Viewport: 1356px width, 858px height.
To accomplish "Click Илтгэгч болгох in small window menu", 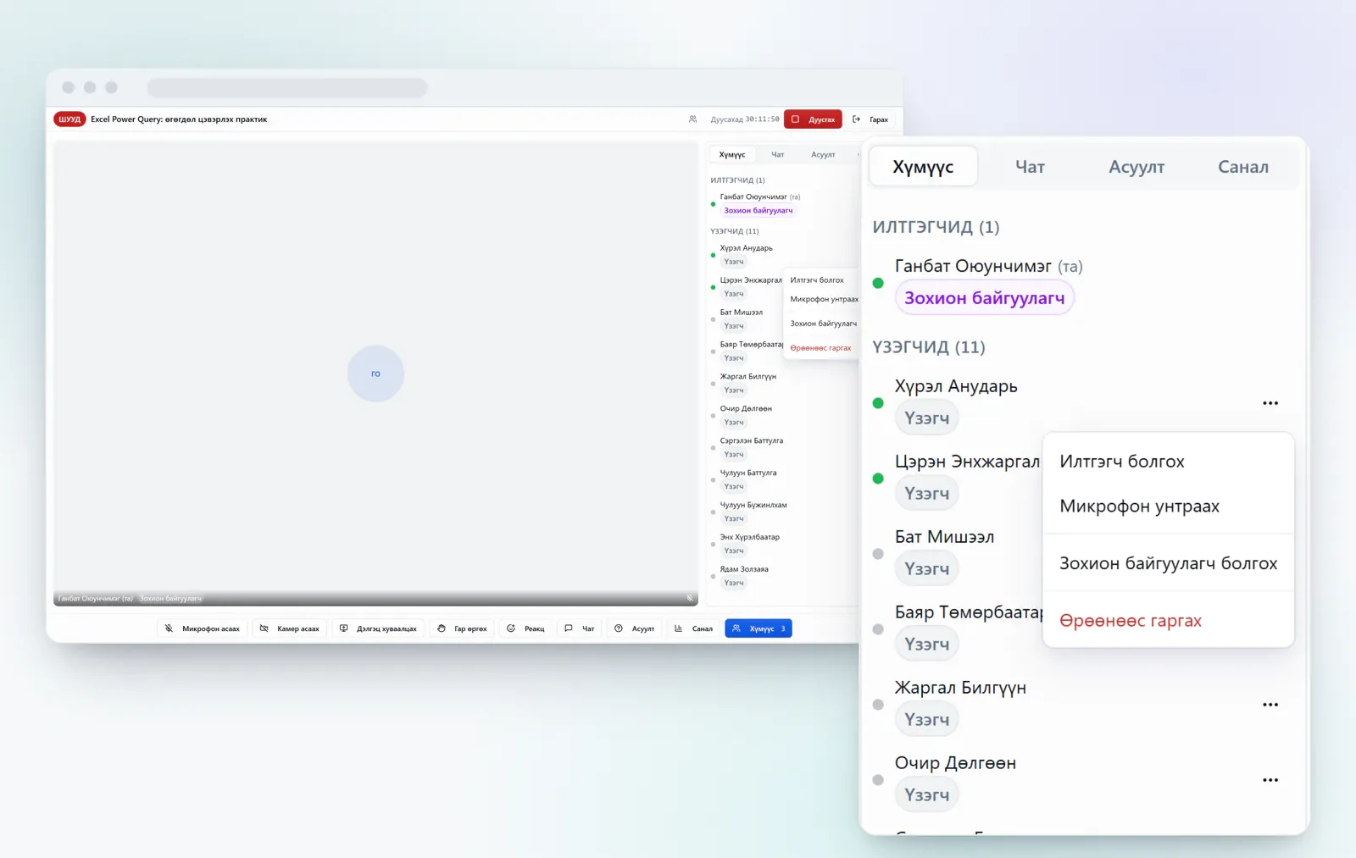I will click(x=817, y=280).
